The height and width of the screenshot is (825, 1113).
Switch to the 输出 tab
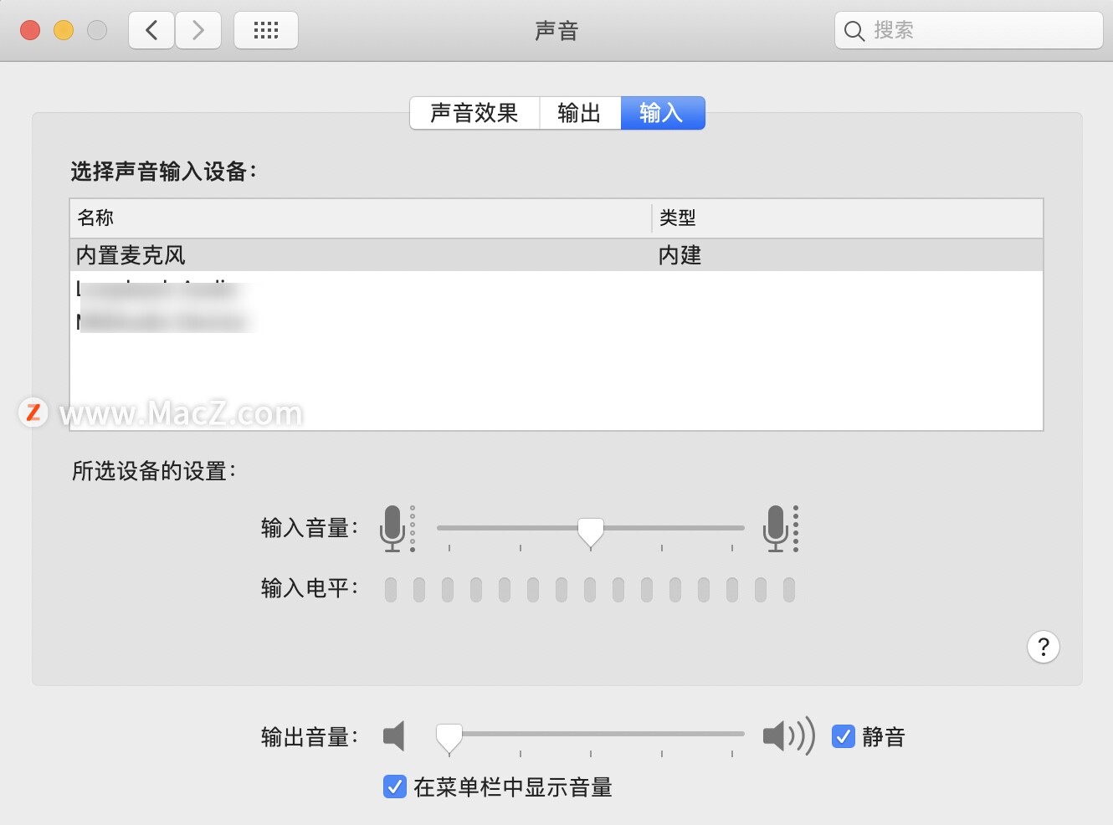click(x=579, y=113)
